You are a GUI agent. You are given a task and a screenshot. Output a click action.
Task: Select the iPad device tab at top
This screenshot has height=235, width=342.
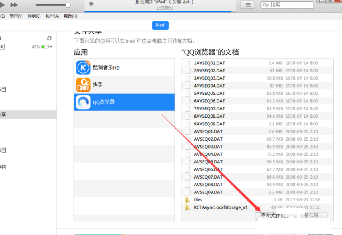[x=160, y=25]
